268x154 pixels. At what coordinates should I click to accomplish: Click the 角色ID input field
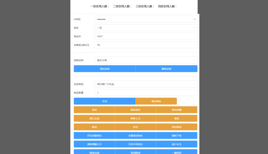pyautogui.click(x=146, y=36)
